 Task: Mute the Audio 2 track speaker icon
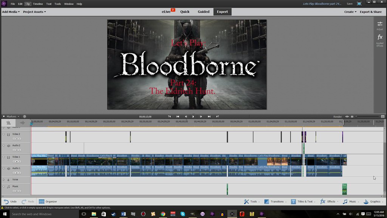(8, 146)
